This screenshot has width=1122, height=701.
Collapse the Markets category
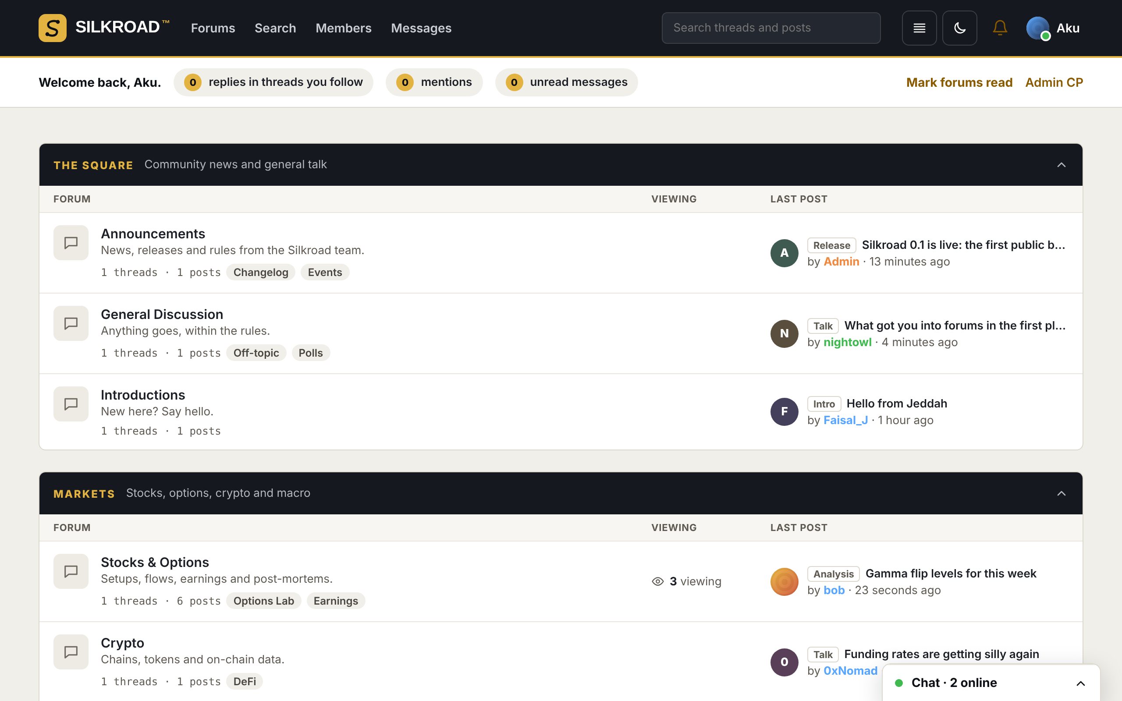[x=1061, y=493]
